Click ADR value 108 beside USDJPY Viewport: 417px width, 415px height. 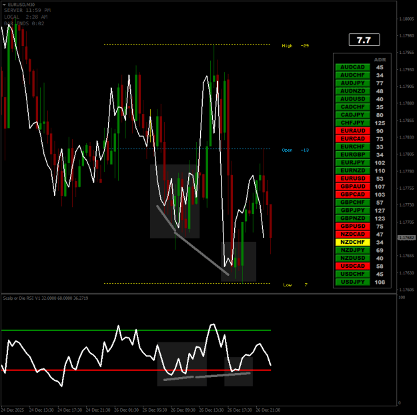(380, 282)
